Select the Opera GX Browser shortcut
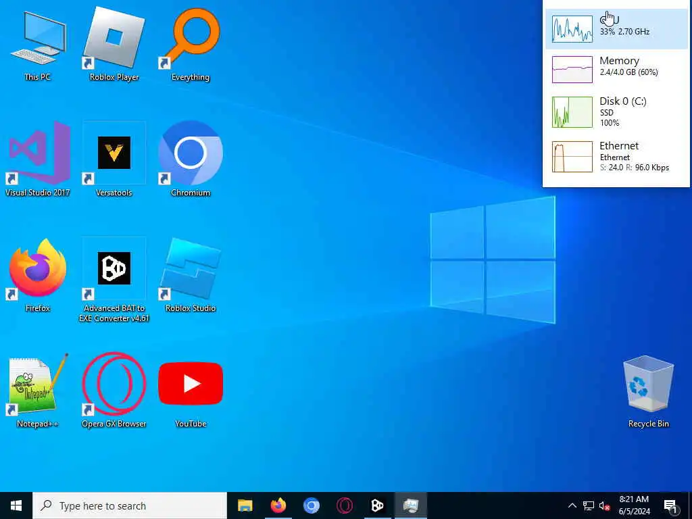This screenshot has width=692, height=519. tap(114, 391)
